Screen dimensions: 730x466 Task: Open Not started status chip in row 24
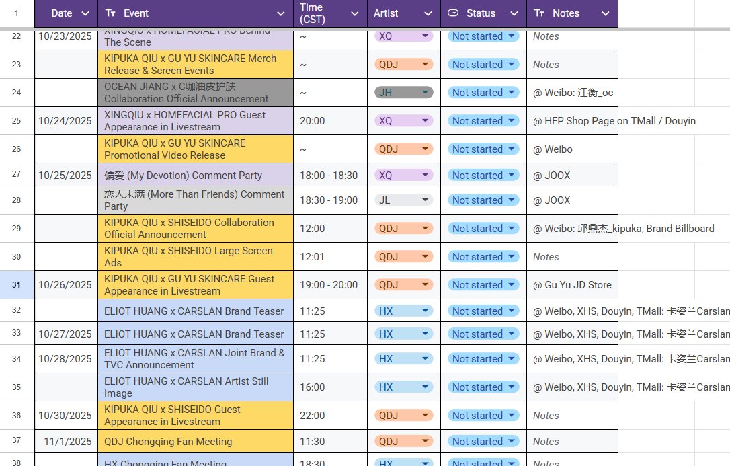(483, 93)
